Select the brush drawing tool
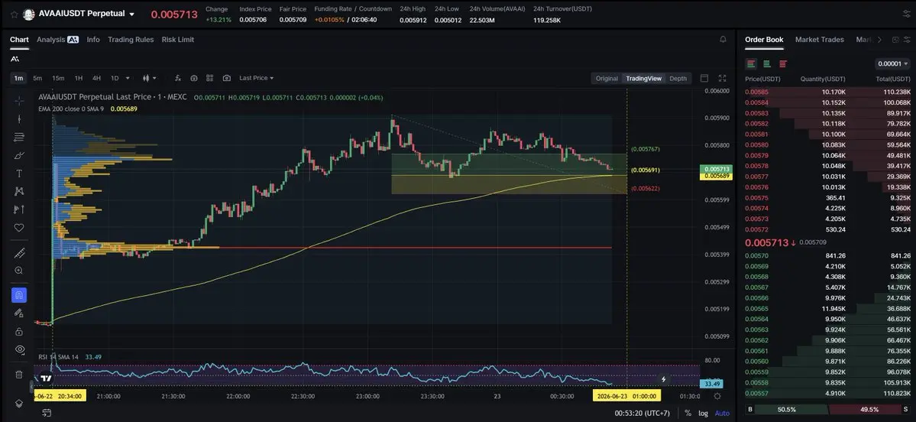This screenshot has height=422, width=916. click(x=18, y=155)
